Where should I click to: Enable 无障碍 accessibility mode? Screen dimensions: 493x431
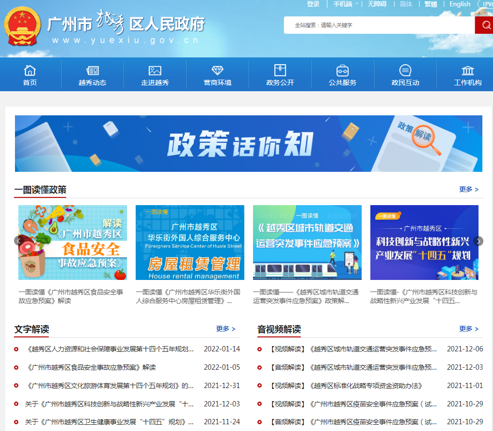click(x=379, y=4)
